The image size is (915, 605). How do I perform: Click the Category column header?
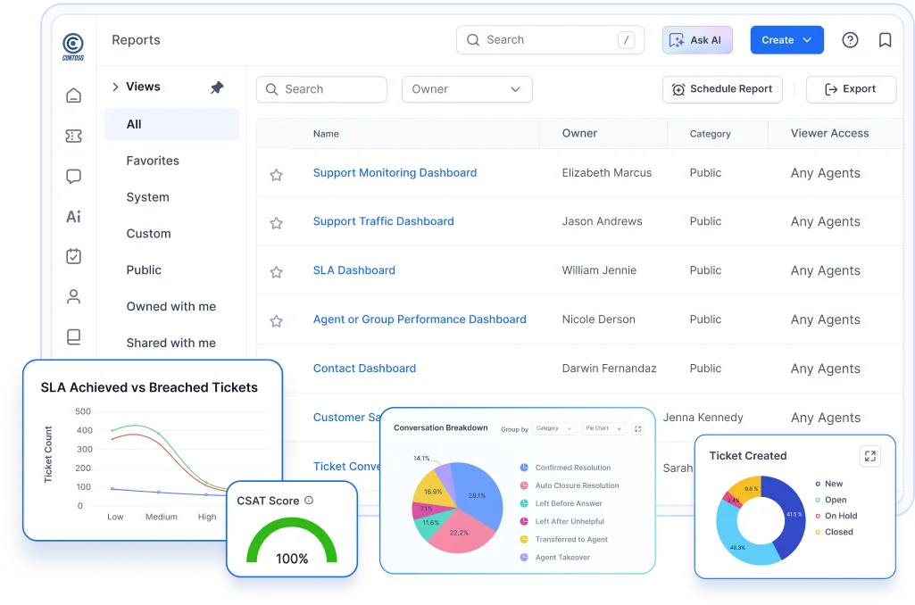coord(711,134)
